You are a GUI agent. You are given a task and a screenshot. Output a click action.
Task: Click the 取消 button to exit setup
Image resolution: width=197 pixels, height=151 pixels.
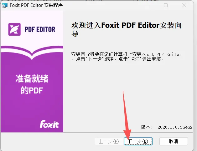(174, 141)
